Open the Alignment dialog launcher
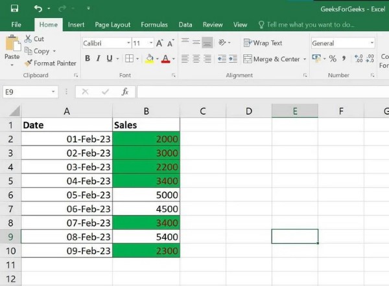 [x=305, y=75]
